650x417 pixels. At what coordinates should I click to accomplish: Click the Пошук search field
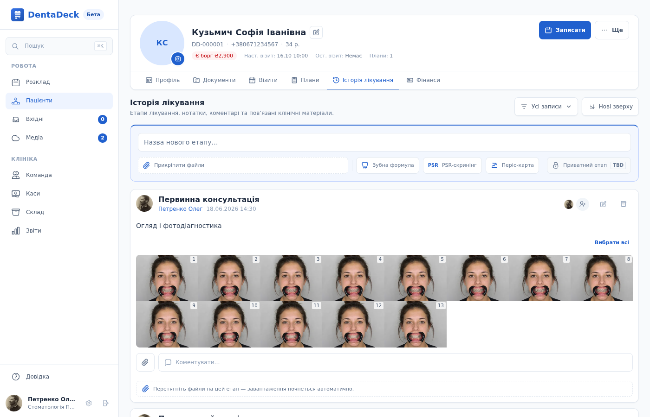59,46
